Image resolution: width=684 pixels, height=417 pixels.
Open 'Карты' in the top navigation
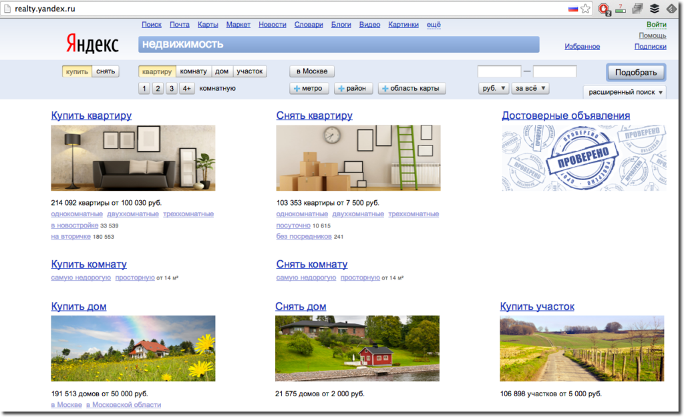(x=208, y=25)
